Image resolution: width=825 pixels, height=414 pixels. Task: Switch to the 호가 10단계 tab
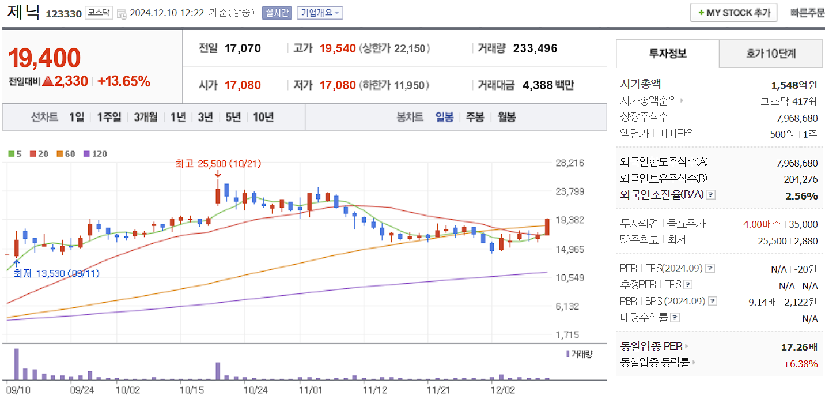[x=770, y=53]
